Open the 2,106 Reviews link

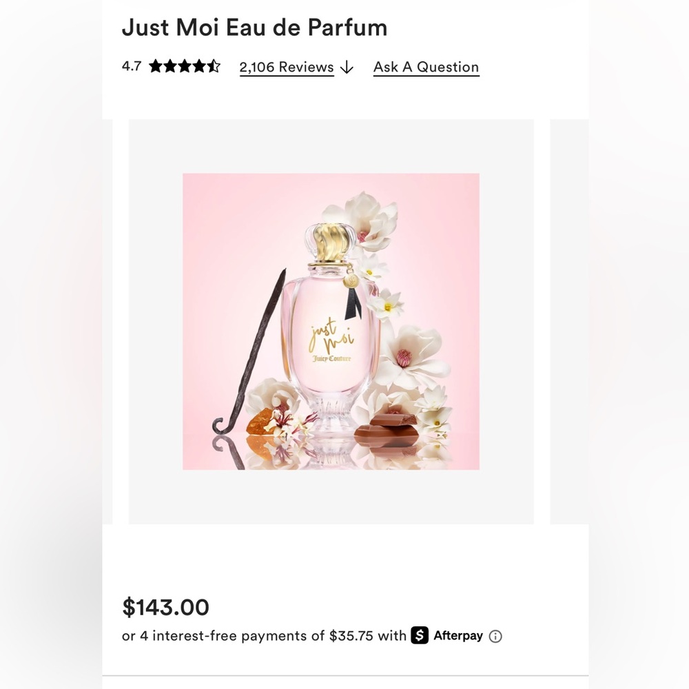287,68
